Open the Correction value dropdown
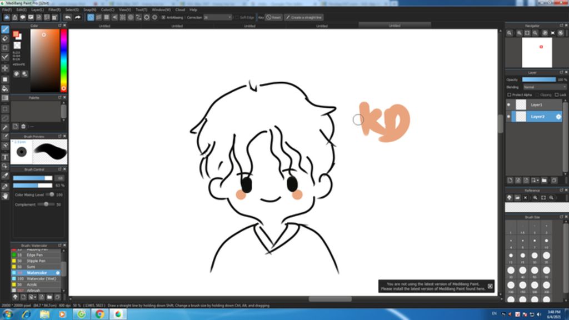Viewport: 569px width, 320px height. 217,17
